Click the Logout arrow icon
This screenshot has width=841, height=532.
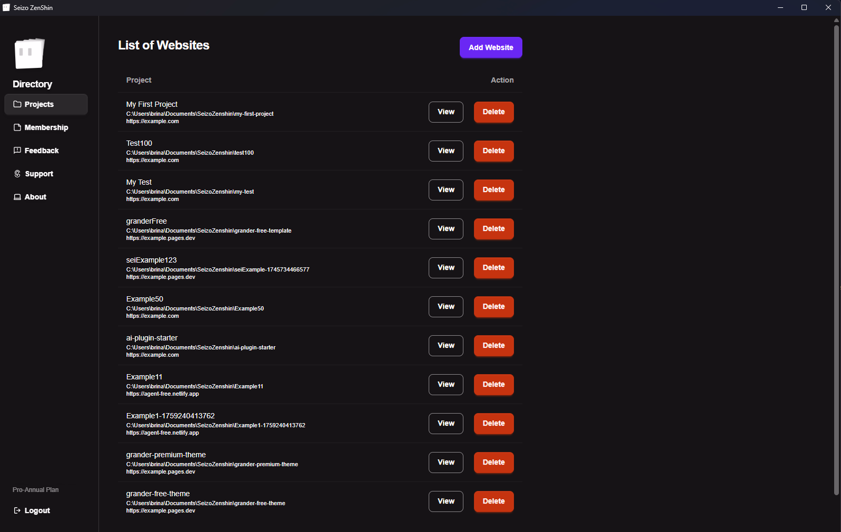(x=17, y=510)
